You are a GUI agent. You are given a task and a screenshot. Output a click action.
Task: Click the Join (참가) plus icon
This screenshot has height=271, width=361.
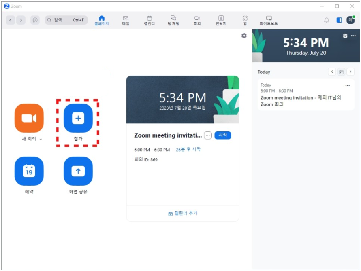click(x=78, y=118)
